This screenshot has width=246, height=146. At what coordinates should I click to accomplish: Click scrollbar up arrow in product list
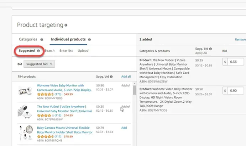coord(135,84)
